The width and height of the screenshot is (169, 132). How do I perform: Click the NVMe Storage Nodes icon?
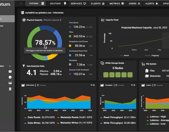click(102, 63)
